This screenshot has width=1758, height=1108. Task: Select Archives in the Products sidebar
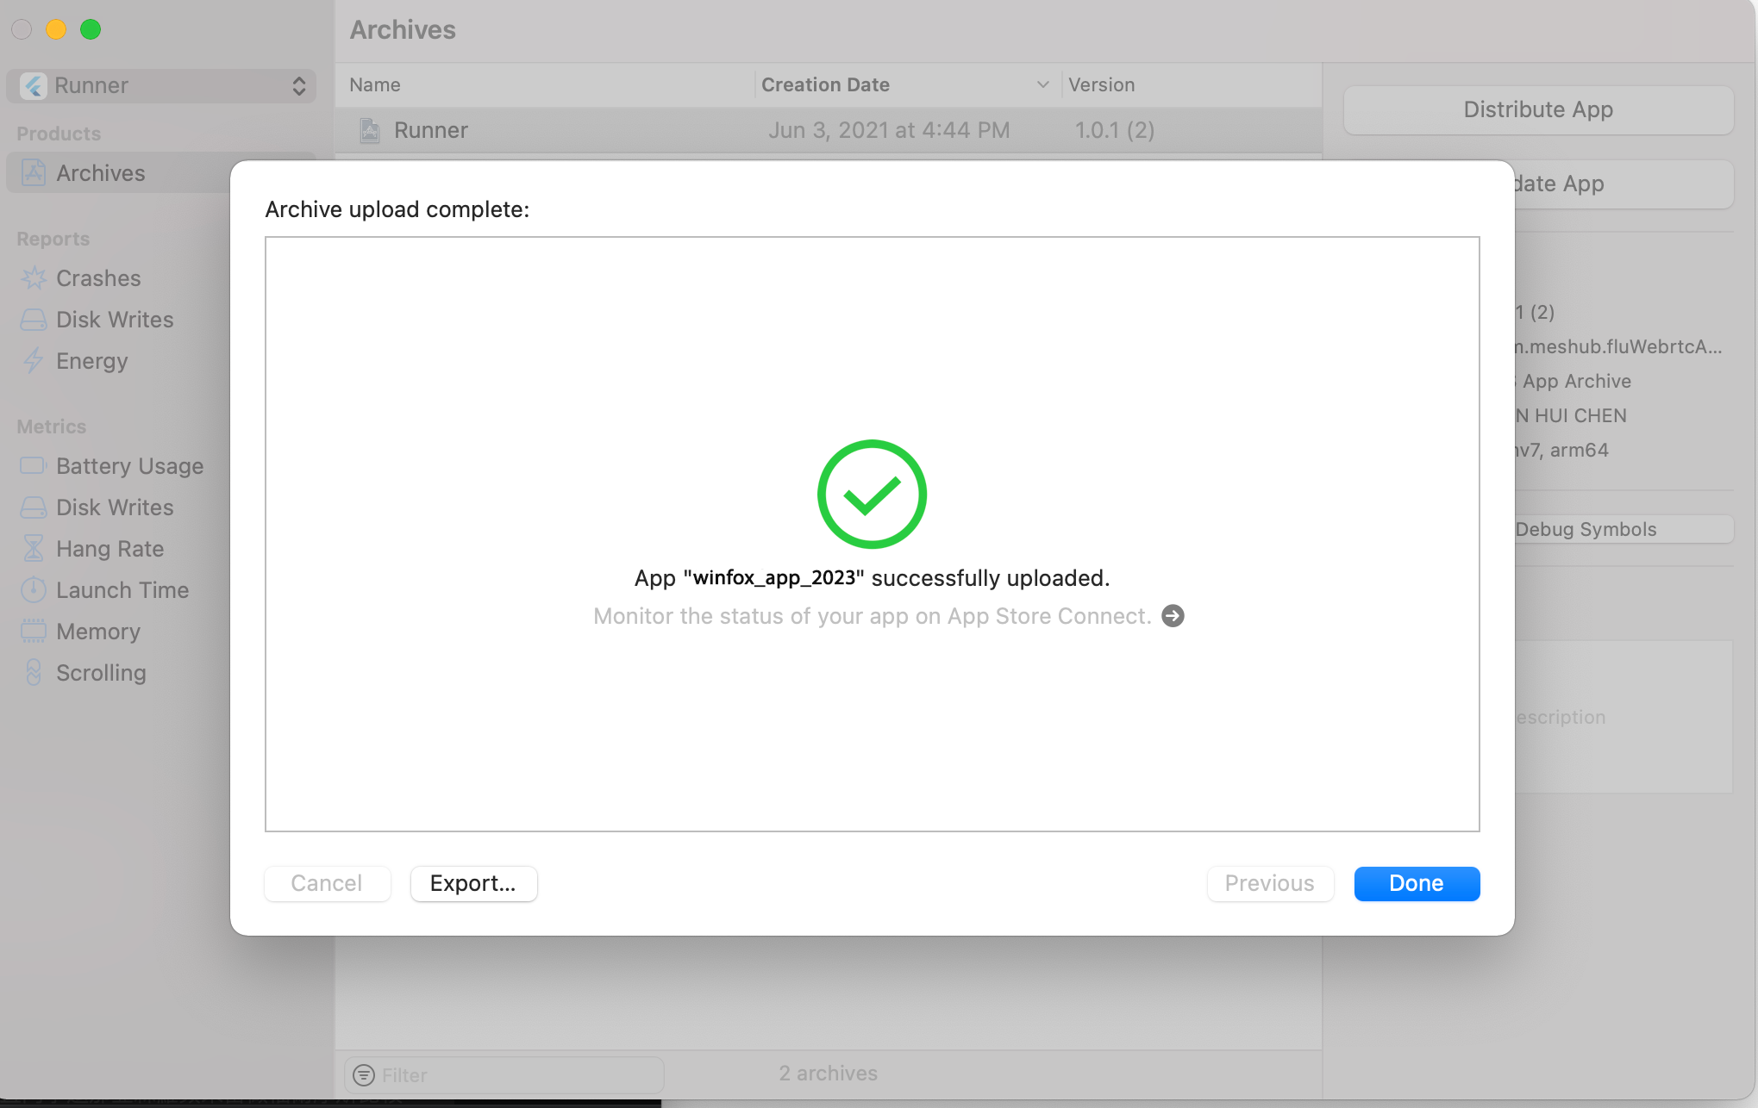(x=101, y=173)
